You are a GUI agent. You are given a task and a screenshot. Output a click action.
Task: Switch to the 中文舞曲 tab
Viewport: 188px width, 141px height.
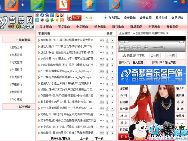pyautogui.click(x=82, y=27)
